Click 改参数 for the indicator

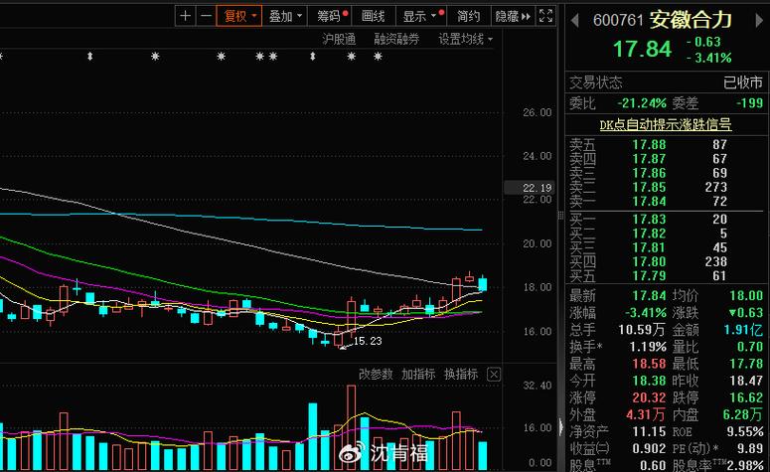[376, 375]
